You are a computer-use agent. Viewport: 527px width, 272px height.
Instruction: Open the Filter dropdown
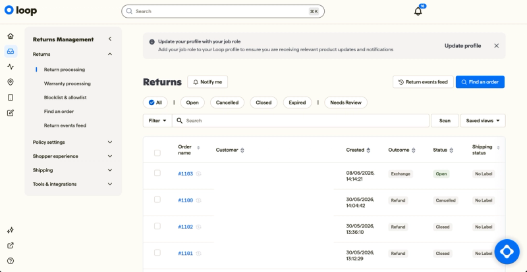pyautogui.click(x=157, y=121)
